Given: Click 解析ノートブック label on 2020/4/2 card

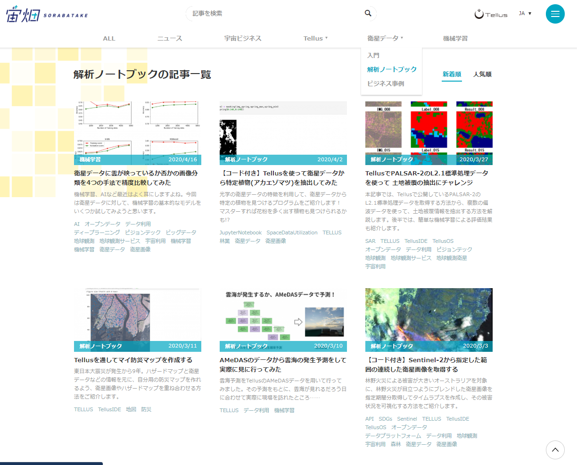Looking at the screenshot, I should point(246,160).
